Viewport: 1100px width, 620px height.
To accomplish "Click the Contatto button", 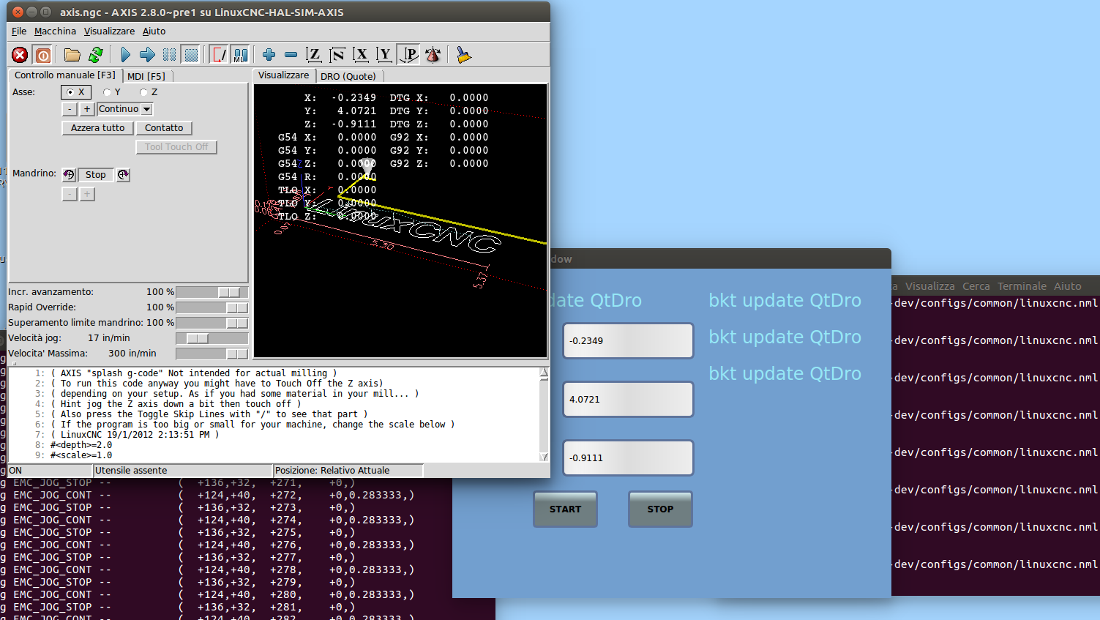I will [164, 128].
